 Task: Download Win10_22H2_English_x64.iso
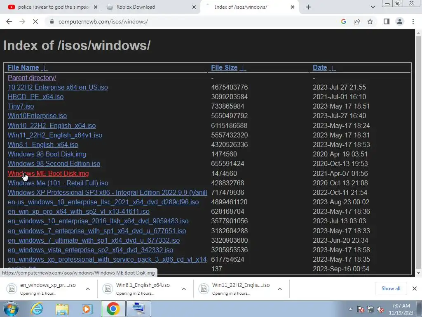[52, 125]
